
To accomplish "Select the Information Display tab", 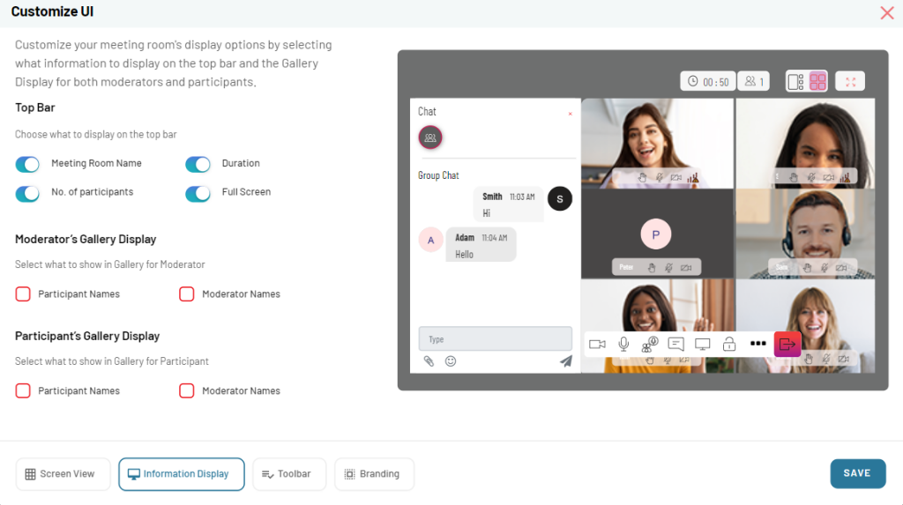I will coord(182,474).
